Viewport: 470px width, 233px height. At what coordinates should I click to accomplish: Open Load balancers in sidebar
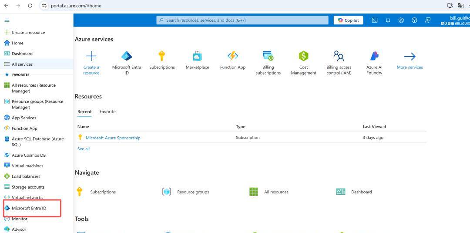[22, 176]
